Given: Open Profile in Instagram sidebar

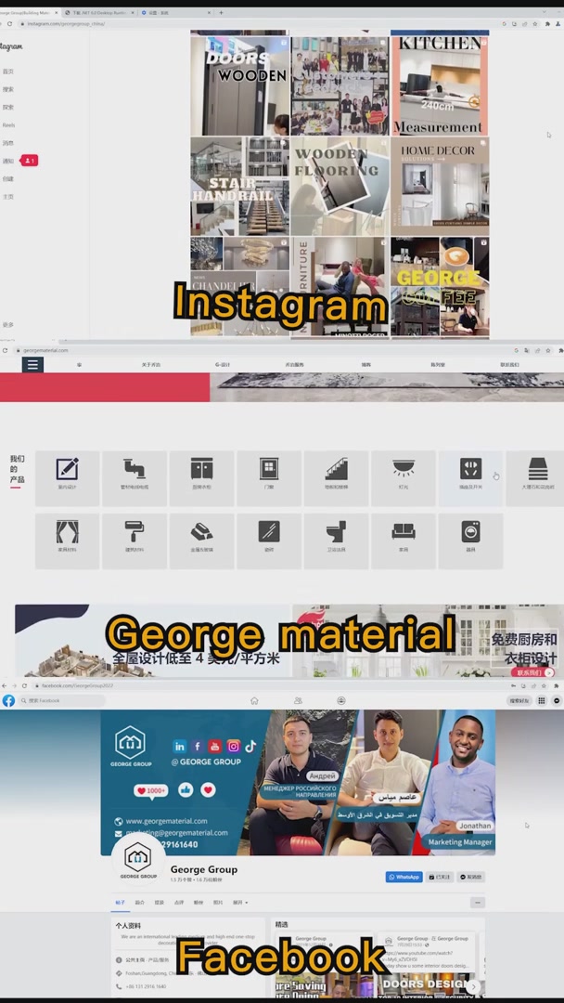Looking at the screenshot, I should [x=7, y=197].
